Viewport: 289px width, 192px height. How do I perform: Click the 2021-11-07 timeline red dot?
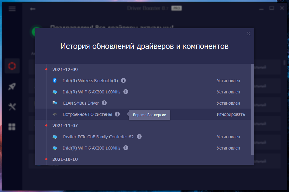(x=46, y=126)
